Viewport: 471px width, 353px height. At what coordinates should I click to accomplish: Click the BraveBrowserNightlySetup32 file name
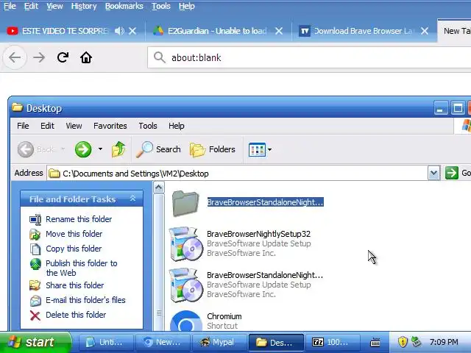[x=258, y=234]
